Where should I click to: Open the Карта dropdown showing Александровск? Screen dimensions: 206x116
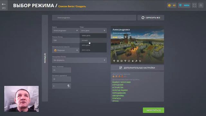pos(66,31)
